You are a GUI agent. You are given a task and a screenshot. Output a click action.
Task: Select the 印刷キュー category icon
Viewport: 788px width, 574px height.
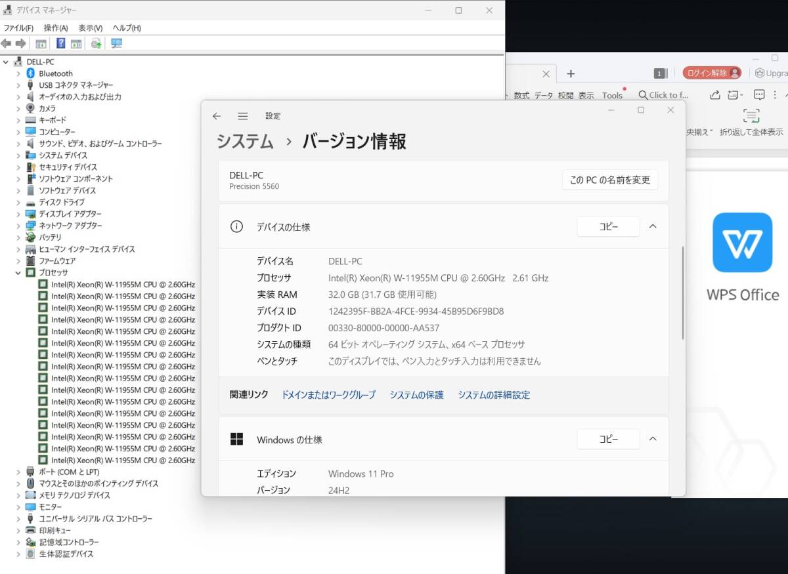[x=30, y=530]
